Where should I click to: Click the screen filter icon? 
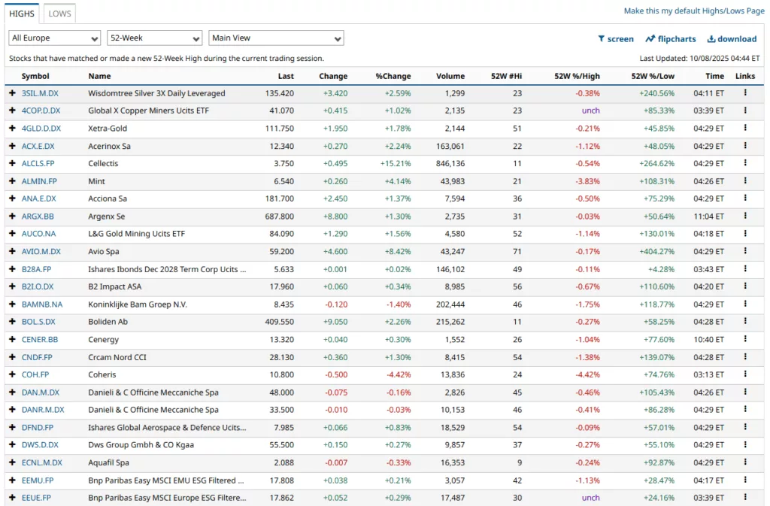click(x=602, y=39)
